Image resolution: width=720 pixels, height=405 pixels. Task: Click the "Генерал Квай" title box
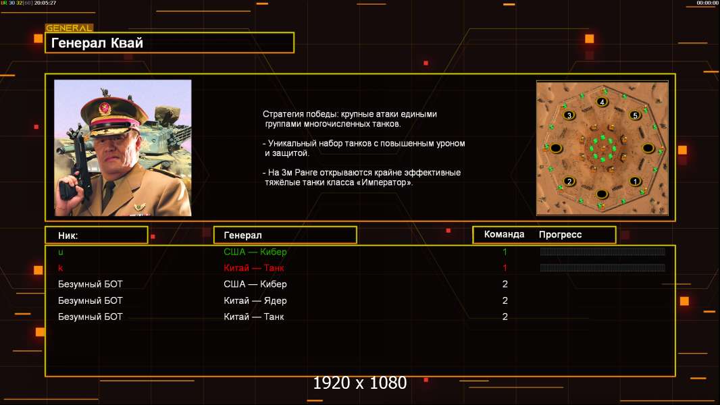coord(170,43)
